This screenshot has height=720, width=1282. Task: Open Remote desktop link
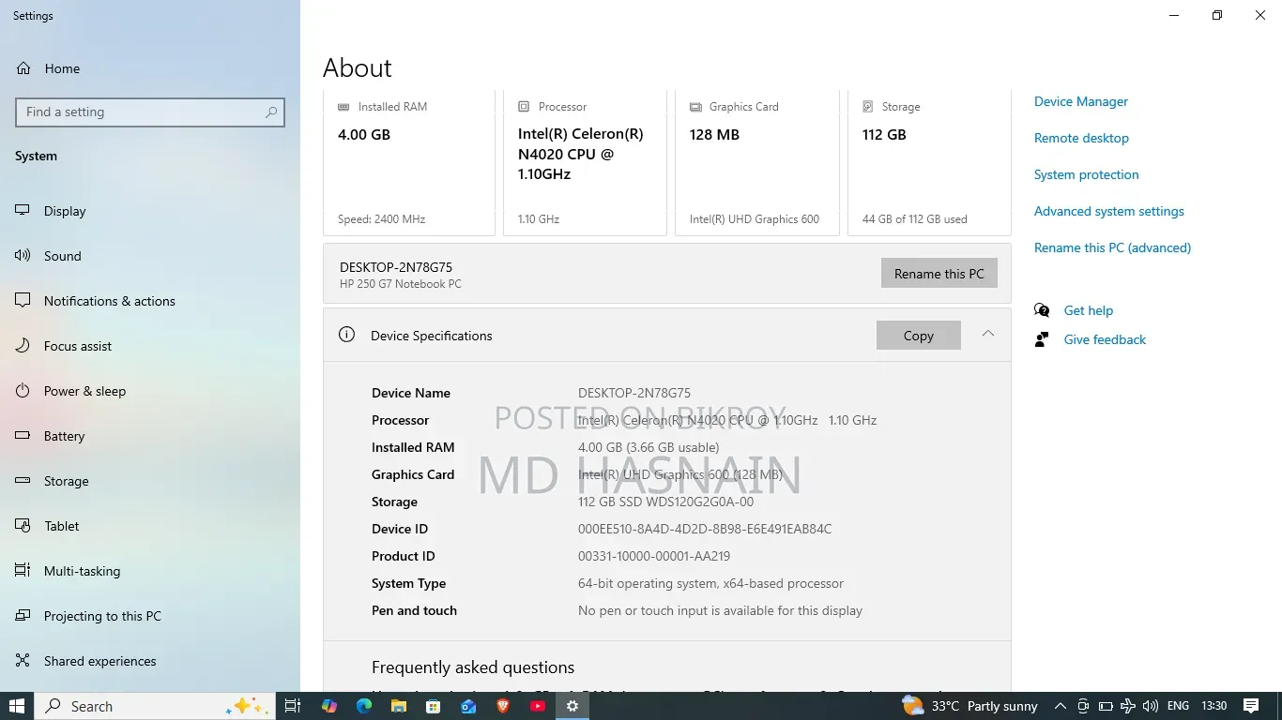tap(1081, 138)
